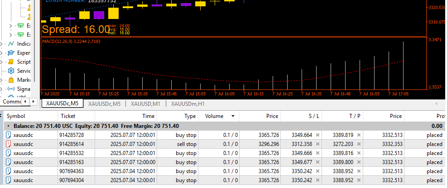Click the time cell 2025.07.07 12:00:00

coord(126,162)
